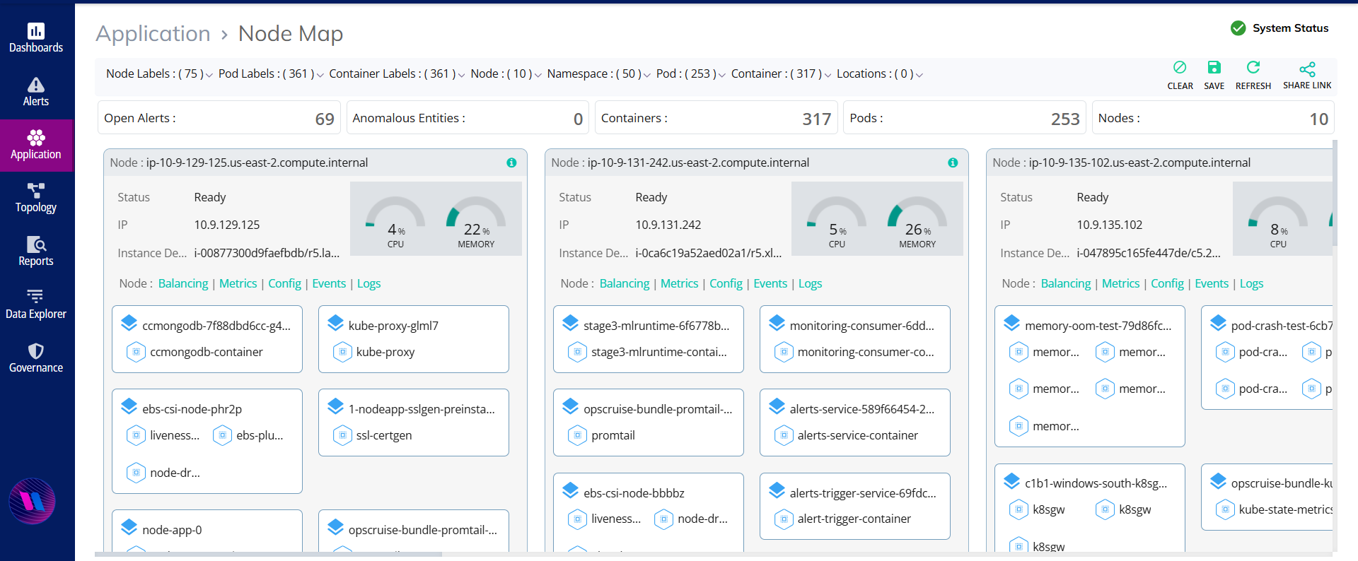
Task: Click the pod icon of ccmongodb-7f88dbd6cc
Action: [x=129, y=324]
